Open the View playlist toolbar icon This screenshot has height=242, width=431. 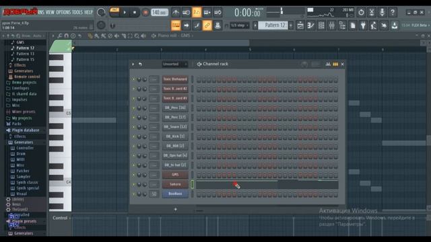pos(300,26)
